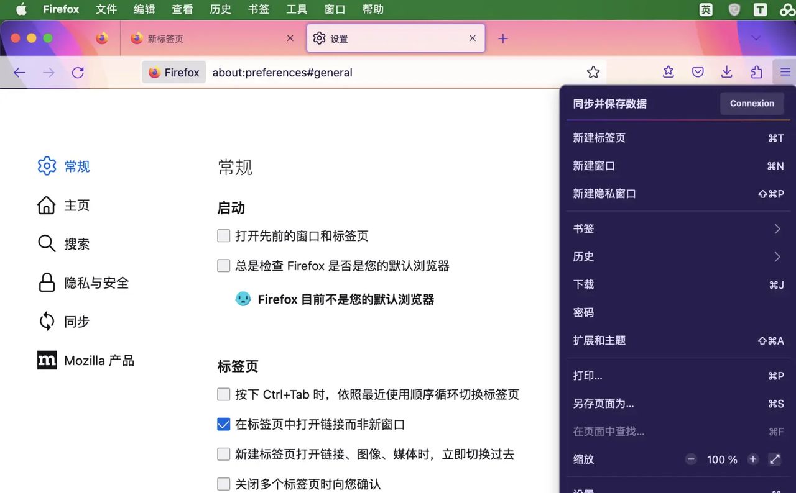This screenshot has height=493, width=796.
Task: Save page to Pocket via toolbar icon
Action: coord(697,71)
